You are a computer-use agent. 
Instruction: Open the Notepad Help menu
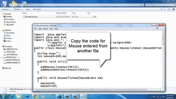56,29
